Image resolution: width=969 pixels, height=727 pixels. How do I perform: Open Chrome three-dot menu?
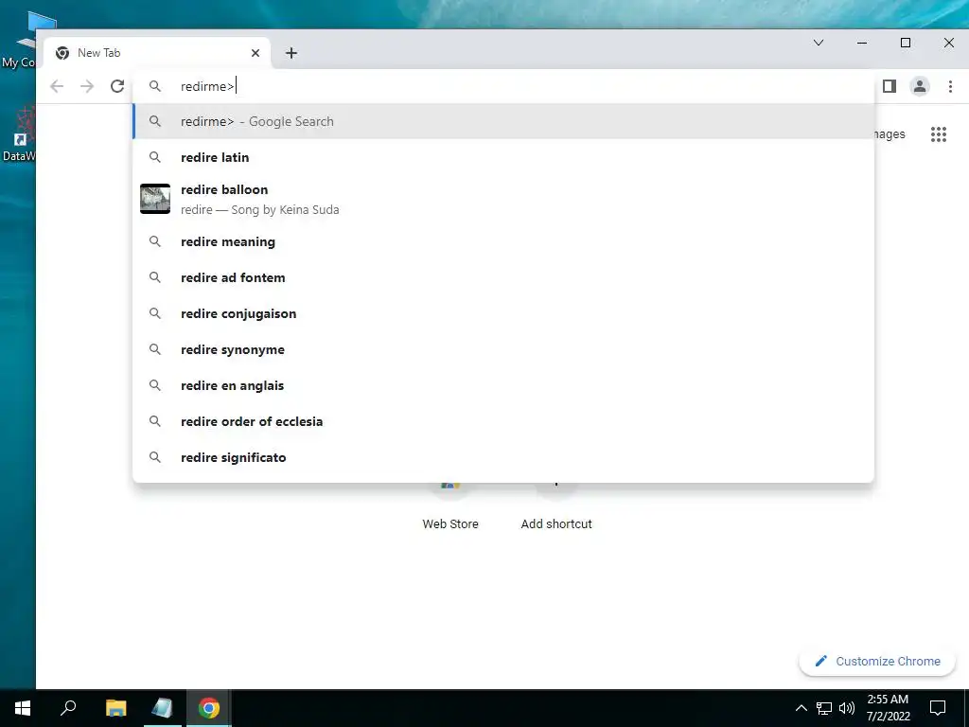pyautogui.click(x=950, y=86)
